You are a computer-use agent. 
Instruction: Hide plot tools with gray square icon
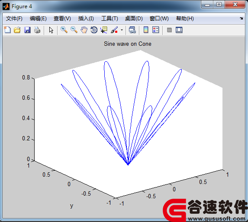[169, 30]
